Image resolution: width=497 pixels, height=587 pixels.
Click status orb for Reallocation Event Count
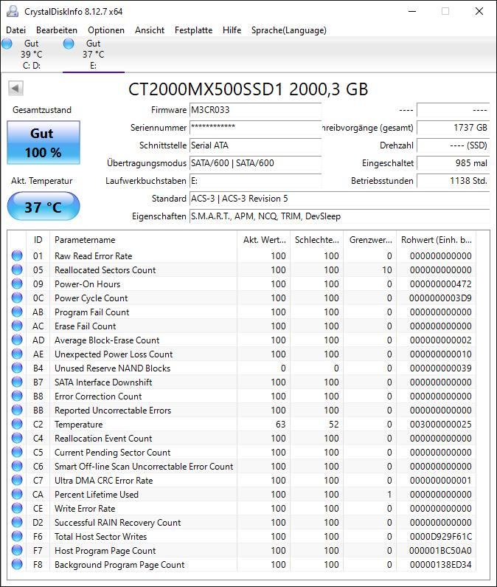click(x=17, y=438)
